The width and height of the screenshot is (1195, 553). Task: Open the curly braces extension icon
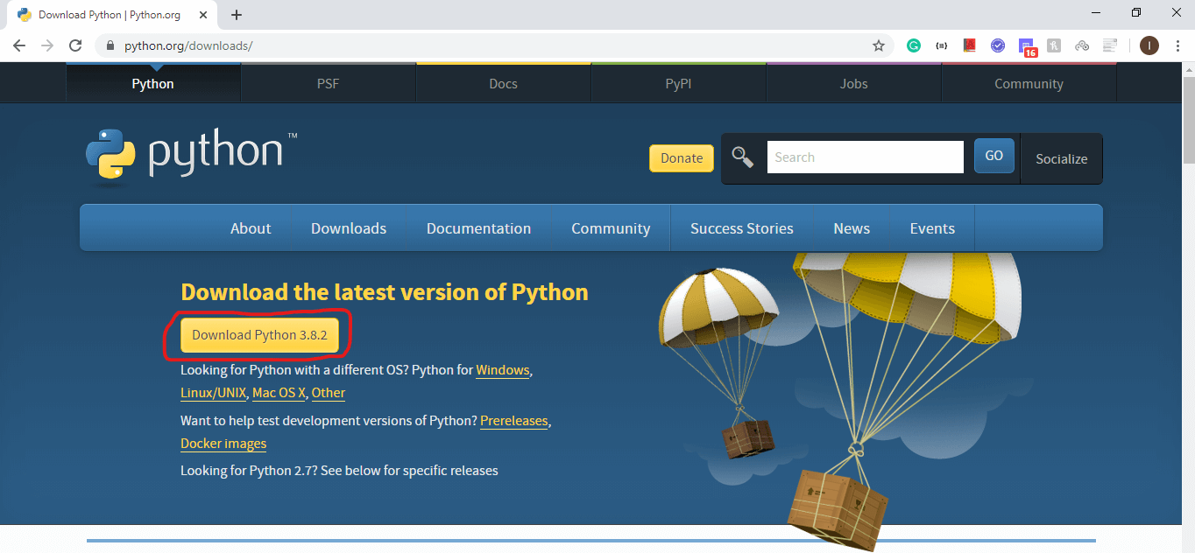tap(942, 45)
